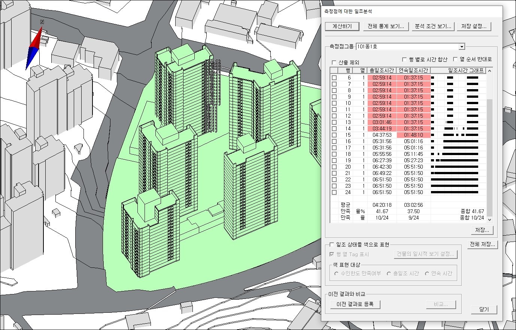Open the 측정점그룹 dropdown showing 101동1호

click(462, 46)
